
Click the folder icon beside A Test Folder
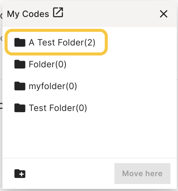pyautogui.click(x=20, y=42)
